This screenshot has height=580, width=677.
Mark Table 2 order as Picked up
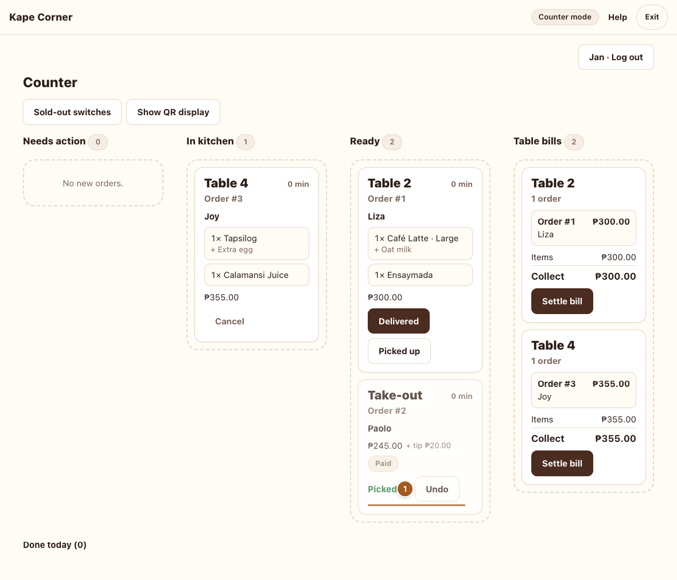click(x=399, y=351)
